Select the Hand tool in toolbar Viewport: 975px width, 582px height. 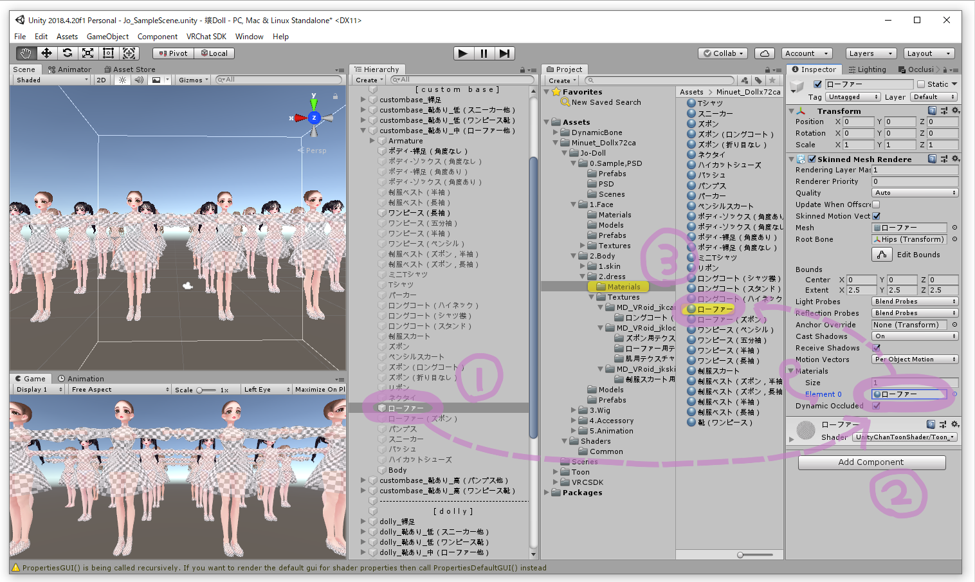26,53
